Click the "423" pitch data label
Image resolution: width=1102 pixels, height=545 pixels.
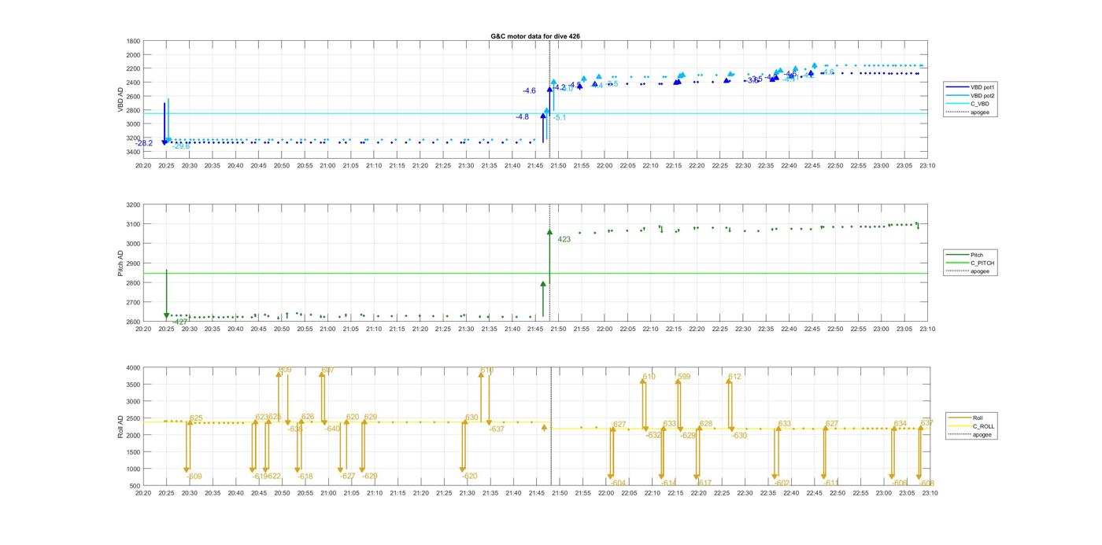[x=564, y=239]
